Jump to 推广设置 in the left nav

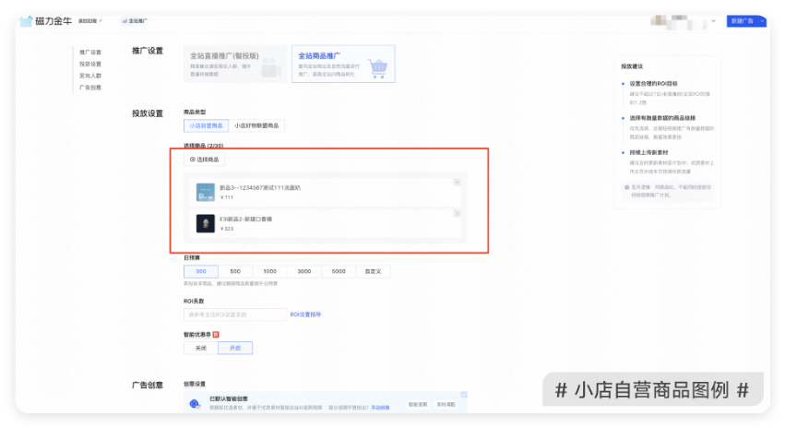[x=90, y=52]
